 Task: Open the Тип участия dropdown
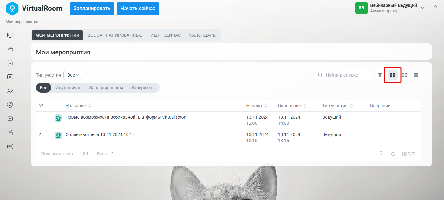(x=73, y=75)
